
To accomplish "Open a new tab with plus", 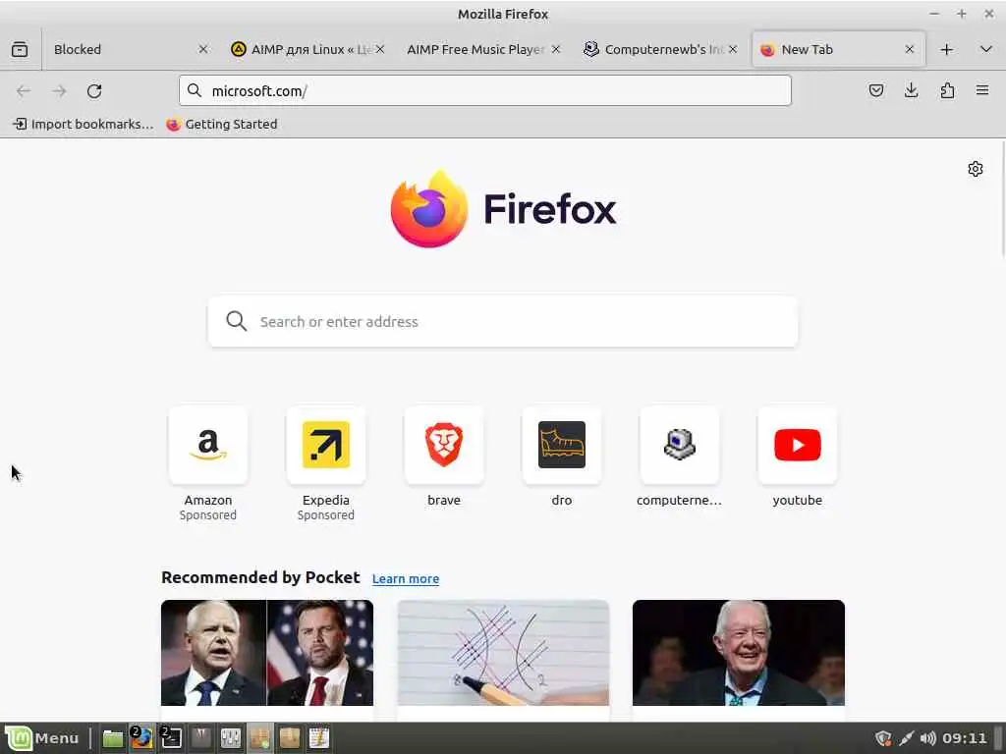I will click(946, 49).
